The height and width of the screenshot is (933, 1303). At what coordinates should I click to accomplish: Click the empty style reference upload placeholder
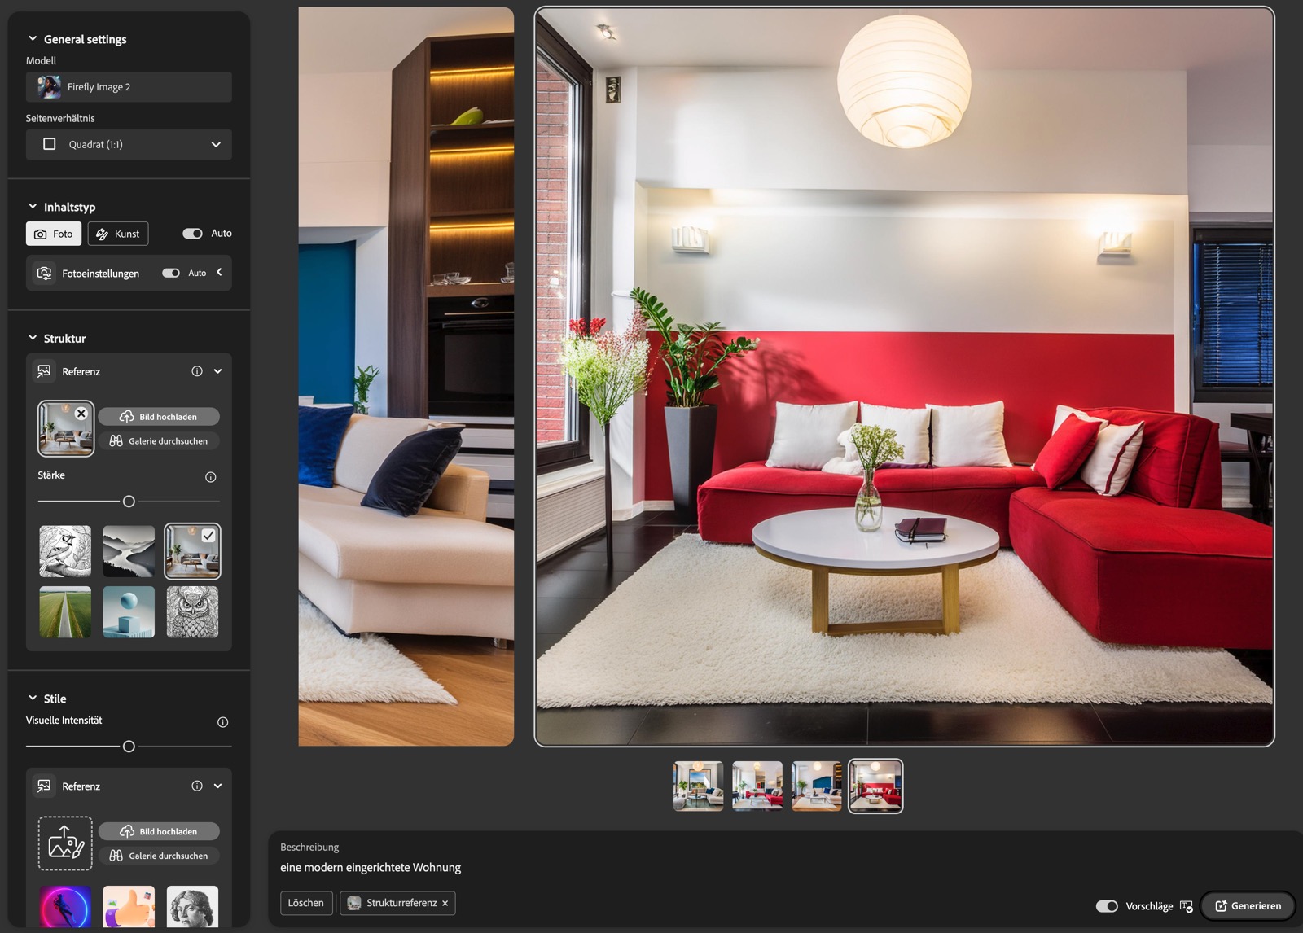(65, 843)
